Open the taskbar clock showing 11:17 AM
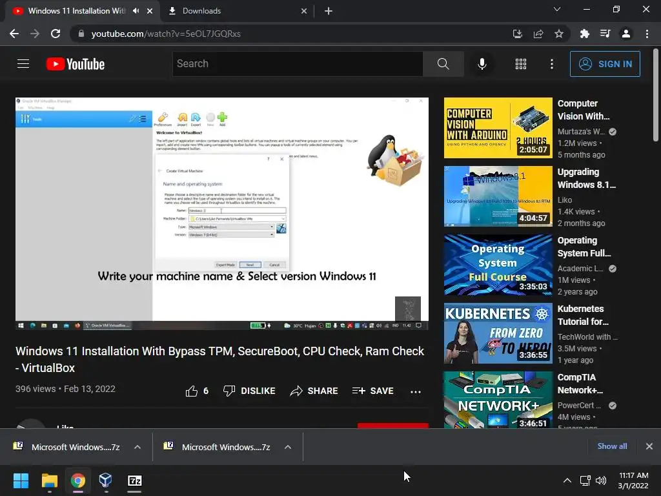The width and height of the screenshot is (661, 496). coord(633,480)
